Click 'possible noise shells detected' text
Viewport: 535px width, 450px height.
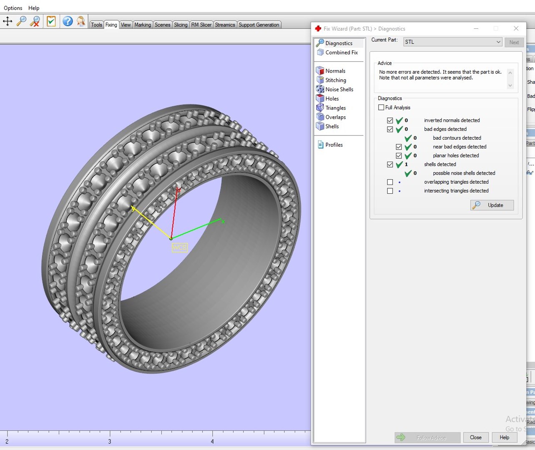click(x=464, y=173)
